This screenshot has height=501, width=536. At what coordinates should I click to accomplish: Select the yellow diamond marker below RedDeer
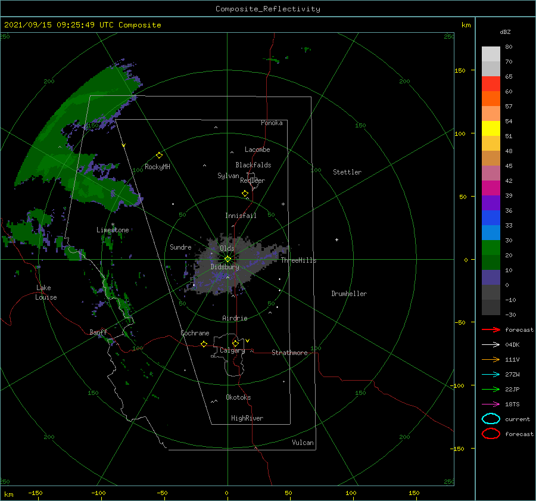245,194
